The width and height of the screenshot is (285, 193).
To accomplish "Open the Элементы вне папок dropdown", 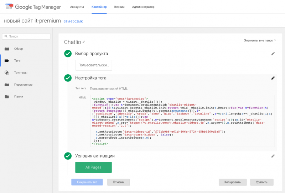I will [260, 41].
